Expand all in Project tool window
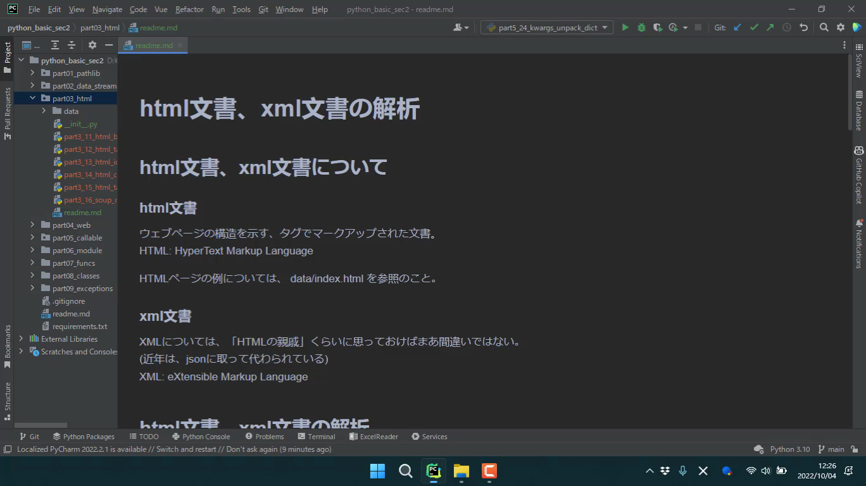 55,45
